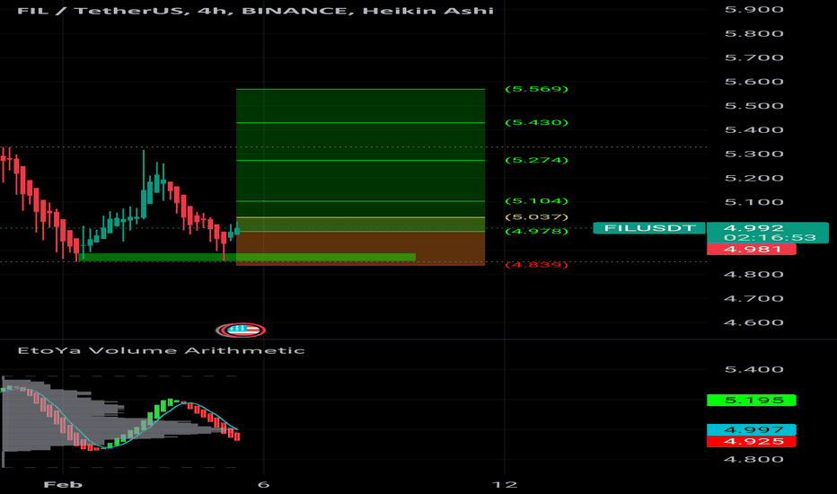Select the green horizontal support zone rectangle

(x=247, y=258)
